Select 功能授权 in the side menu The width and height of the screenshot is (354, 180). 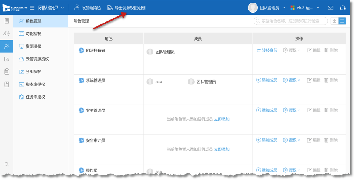coord(41,34)
